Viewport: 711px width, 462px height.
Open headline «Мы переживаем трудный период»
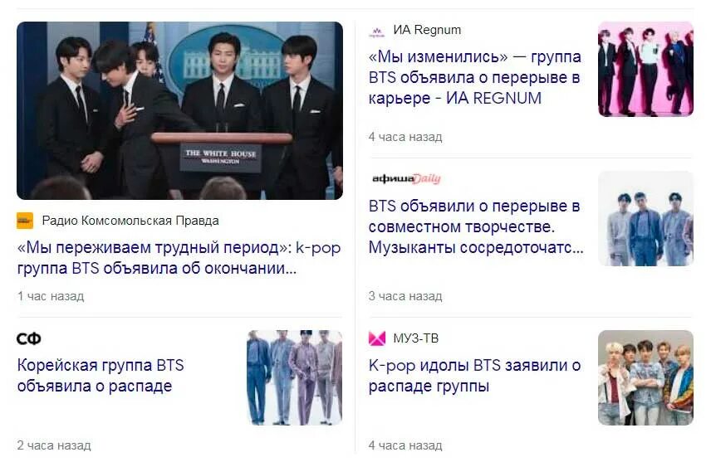click(x=179, y=258)
